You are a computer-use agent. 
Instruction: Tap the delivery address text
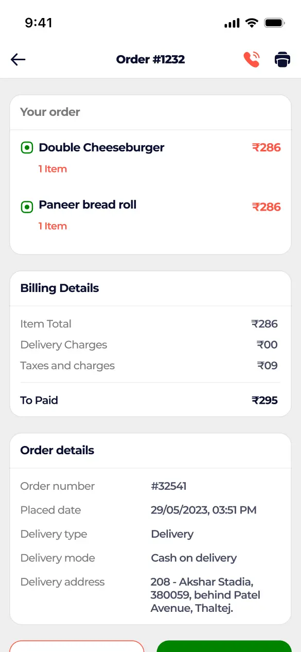point(205,595)
